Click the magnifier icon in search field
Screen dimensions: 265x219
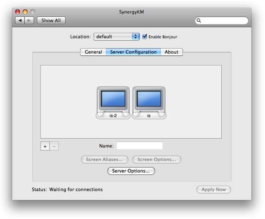pyautogui.click(x=199, y=21)
